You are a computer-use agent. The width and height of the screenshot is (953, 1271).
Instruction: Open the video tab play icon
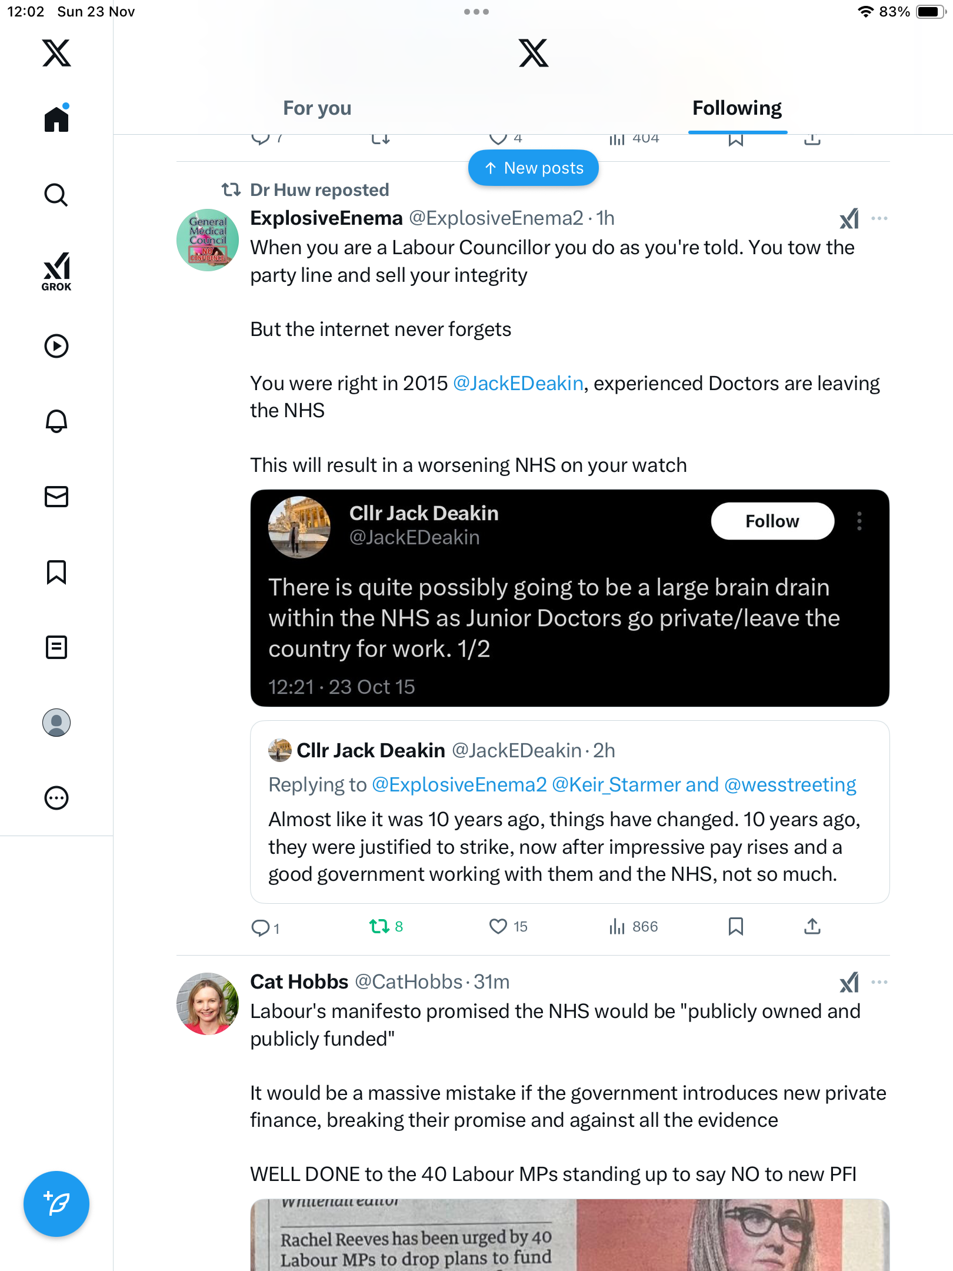[x=56, y=346]
